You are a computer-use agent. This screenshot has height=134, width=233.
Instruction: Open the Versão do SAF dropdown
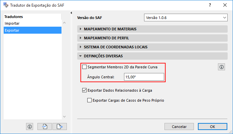pos(186,18)
